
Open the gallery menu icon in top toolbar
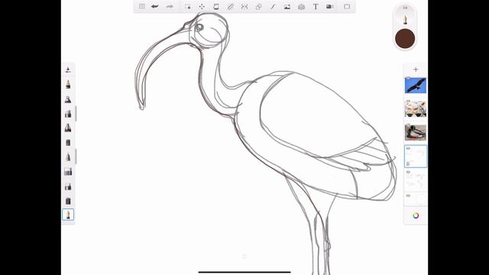(x=142, y=6)
